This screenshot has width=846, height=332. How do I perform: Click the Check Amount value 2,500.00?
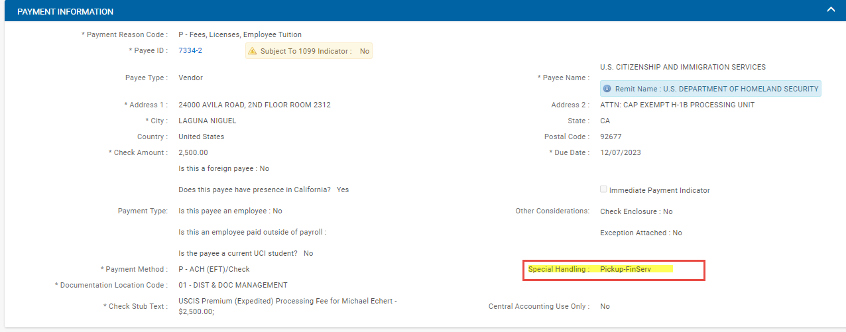tap(193, 152)
